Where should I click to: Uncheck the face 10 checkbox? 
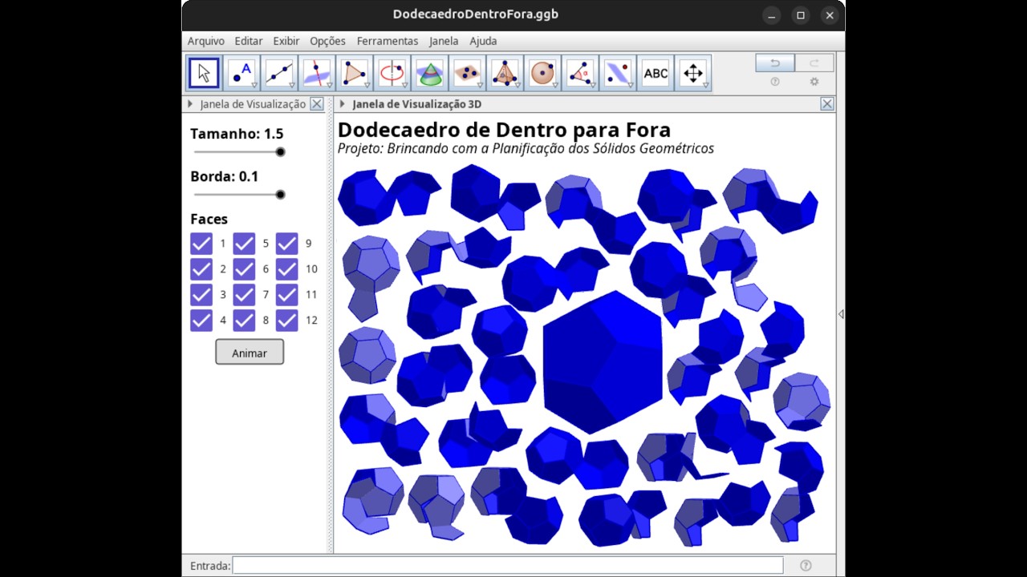(286, 269)
